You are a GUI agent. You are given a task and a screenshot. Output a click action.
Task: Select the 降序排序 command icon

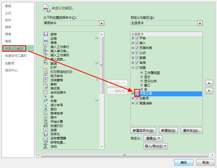(46, 113)
